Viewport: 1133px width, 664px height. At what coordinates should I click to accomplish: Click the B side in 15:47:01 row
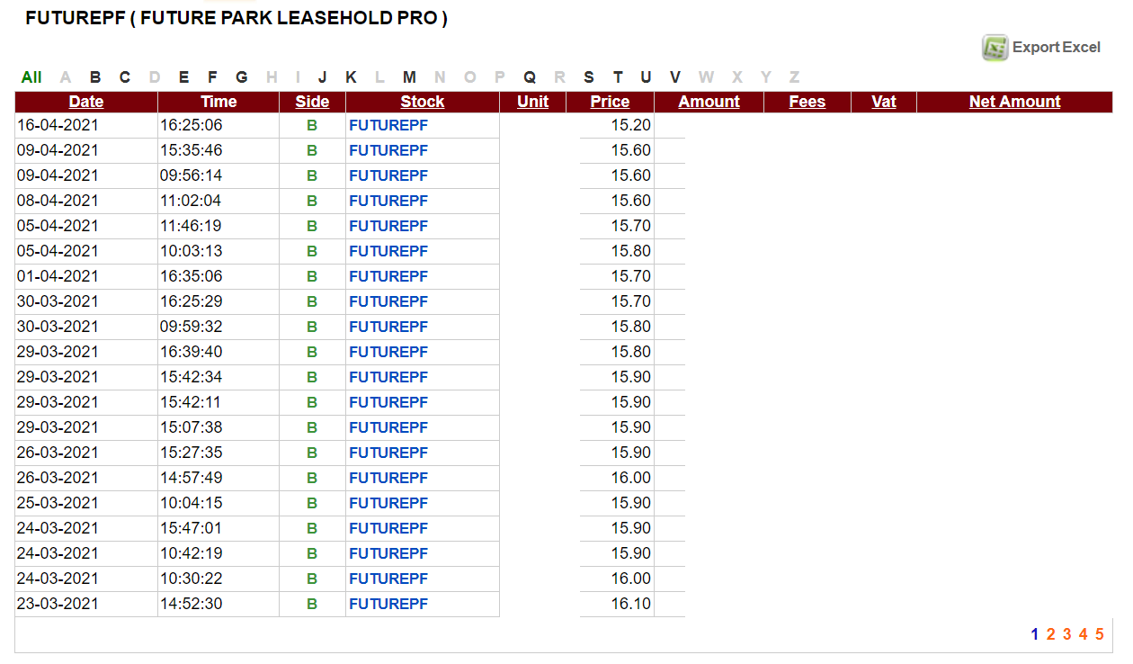pos(312,528)
